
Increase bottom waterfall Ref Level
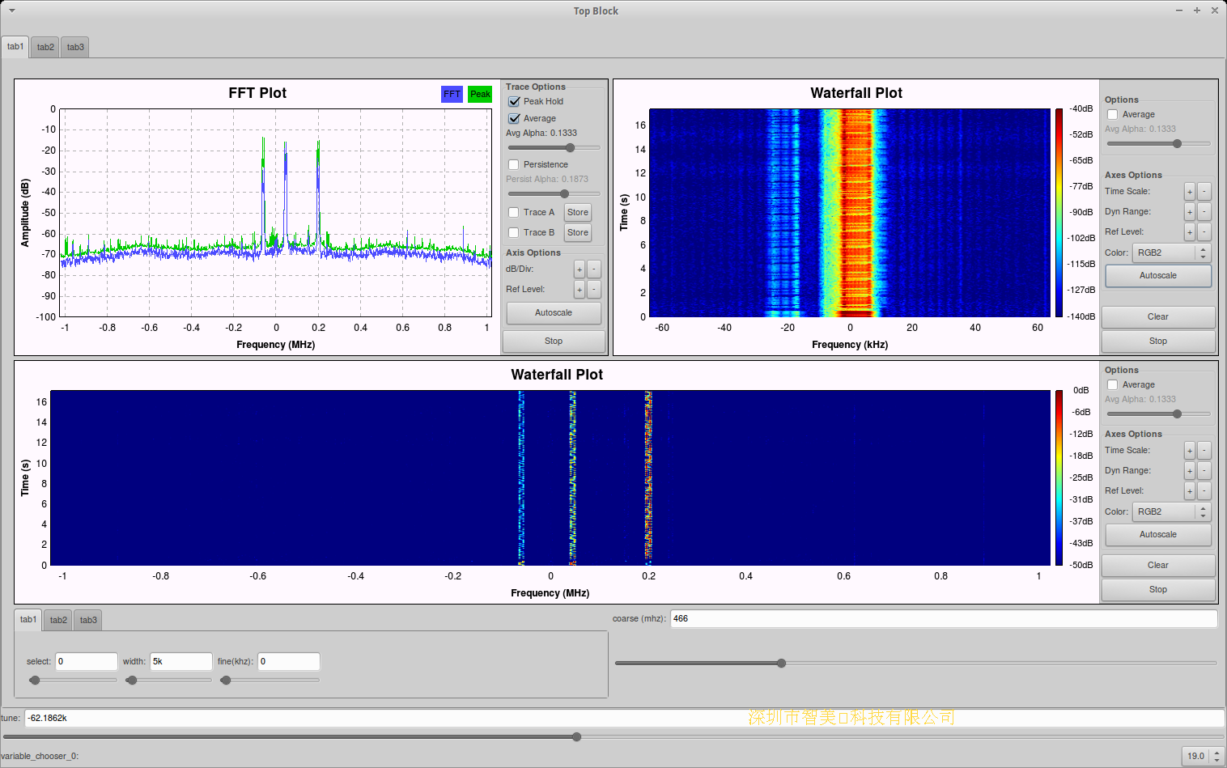tap(1189, 491)
